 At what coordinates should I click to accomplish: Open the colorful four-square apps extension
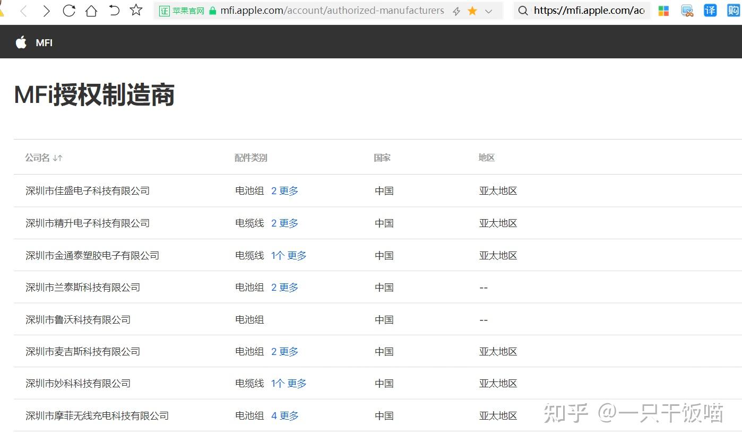663,11
